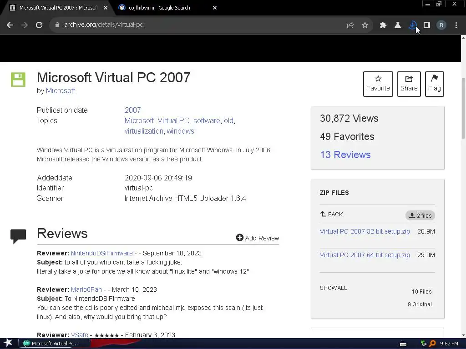Reload the archive.org page
The width and height of the screenshot is (466, 349).
point(39,25)
